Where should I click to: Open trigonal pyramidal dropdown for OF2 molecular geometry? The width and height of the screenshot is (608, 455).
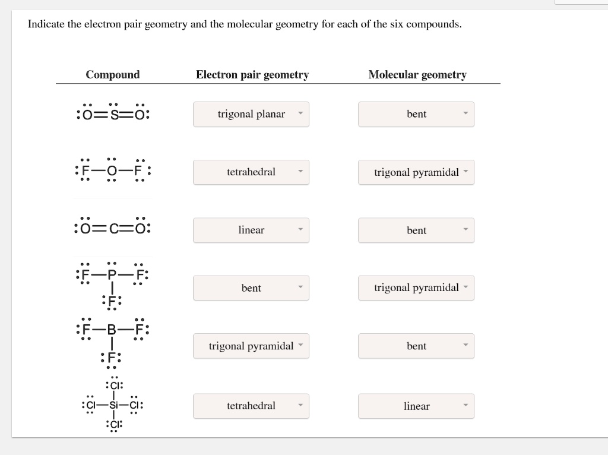(x=416, y=172)
